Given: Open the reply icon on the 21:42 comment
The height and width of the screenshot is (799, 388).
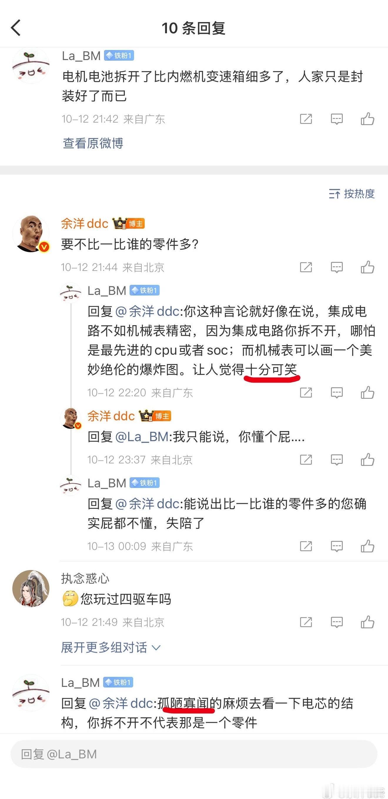Looking at the screenshot, I should [x=337, y=119].
